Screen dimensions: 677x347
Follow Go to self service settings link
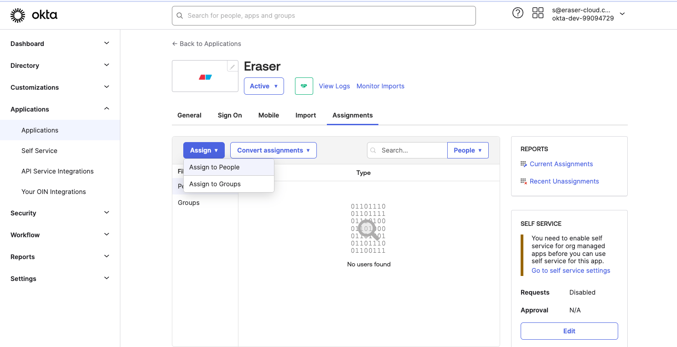(571, 270)
